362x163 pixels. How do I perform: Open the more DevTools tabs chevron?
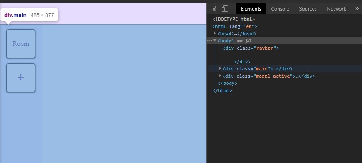pos(357,9)
